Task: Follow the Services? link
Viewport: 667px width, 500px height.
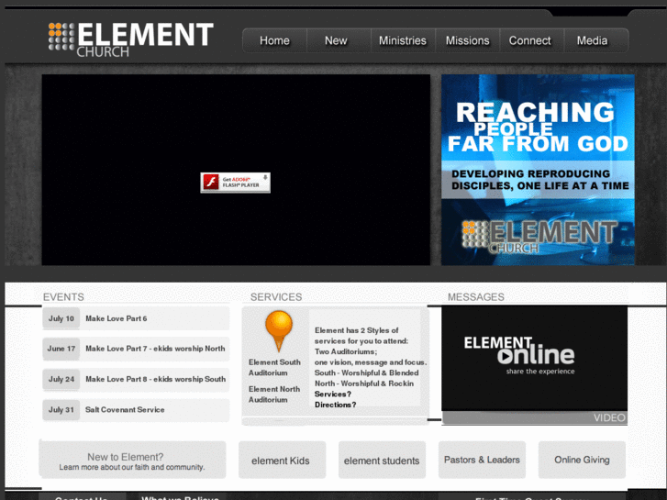Action: click(x=333, y=394)
